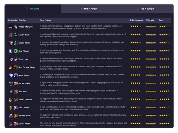Click the Effectiveness column header
This screenshot has width=178, height=133.
[x=137, y=20]
